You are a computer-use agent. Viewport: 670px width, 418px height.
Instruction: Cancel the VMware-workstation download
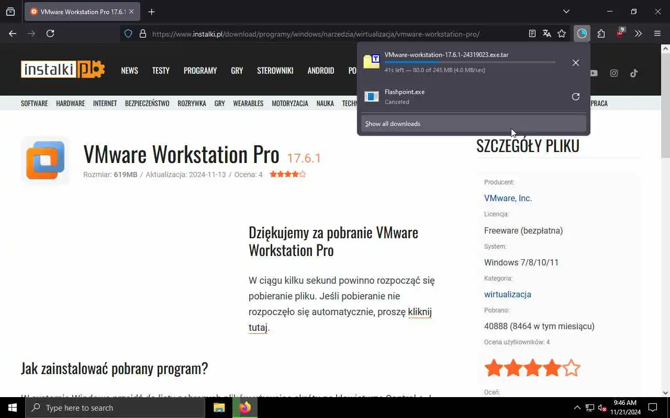click(575, 63)
